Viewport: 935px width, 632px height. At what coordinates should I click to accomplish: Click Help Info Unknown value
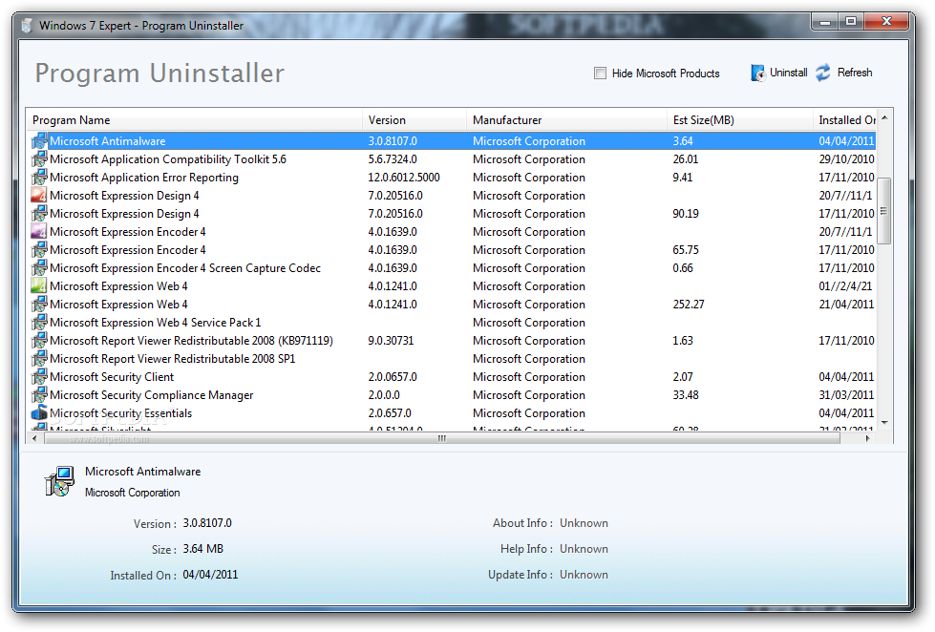click(584, 549)
